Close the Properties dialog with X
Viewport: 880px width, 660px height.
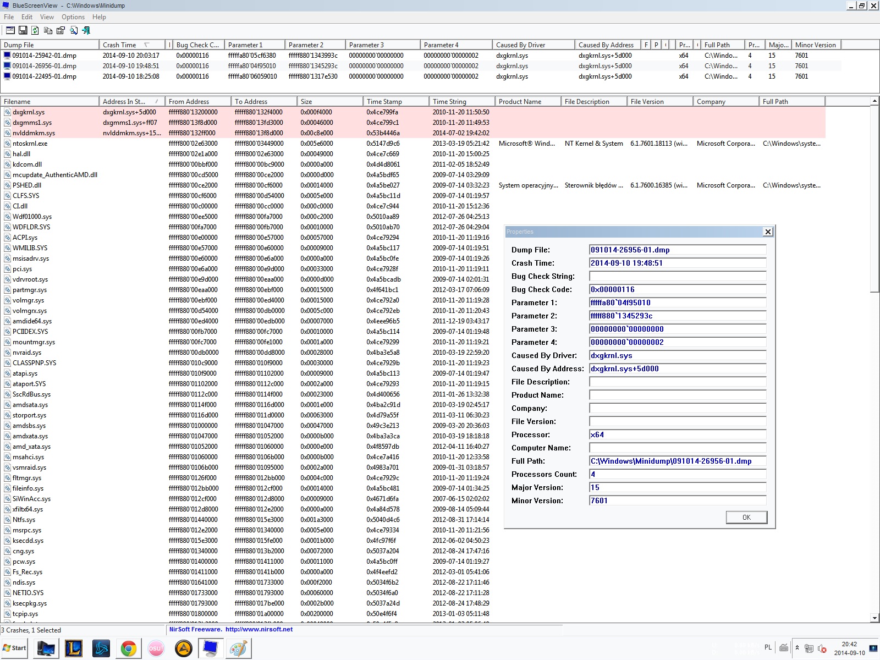point(768,232)
